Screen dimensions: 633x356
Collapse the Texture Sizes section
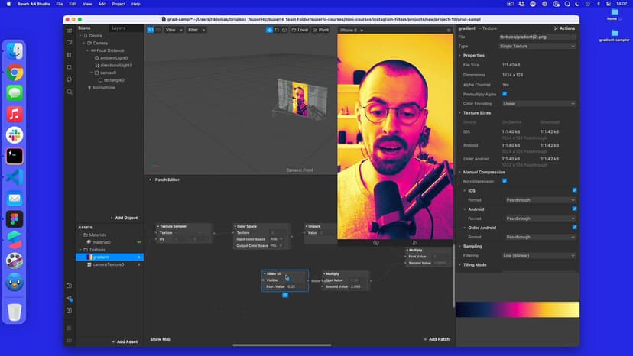[x=459, y=113]
